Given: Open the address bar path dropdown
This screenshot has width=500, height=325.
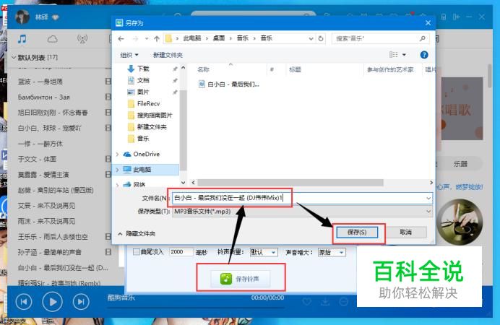Looking at the screenshot, I should (x=311, y=38).
